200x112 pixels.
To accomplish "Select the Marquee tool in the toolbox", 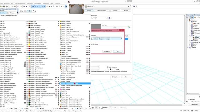I will [12, 13].
